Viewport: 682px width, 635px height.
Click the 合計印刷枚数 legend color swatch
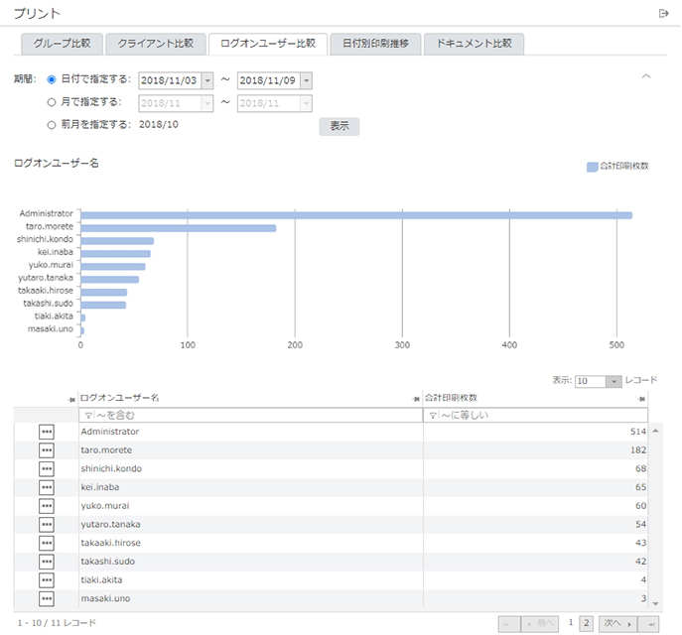593,167
